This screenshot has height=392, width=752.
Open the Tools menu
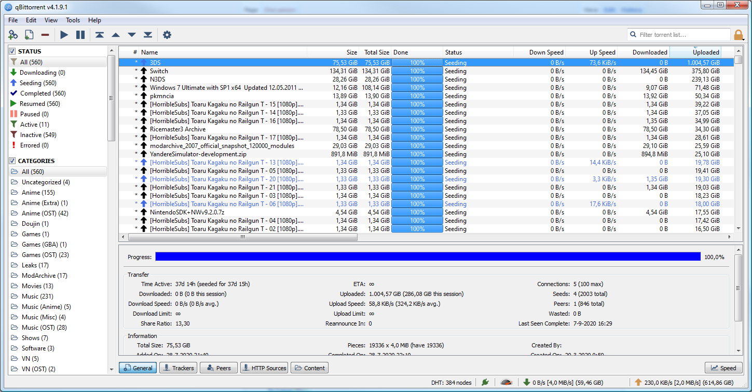point(73,20)
